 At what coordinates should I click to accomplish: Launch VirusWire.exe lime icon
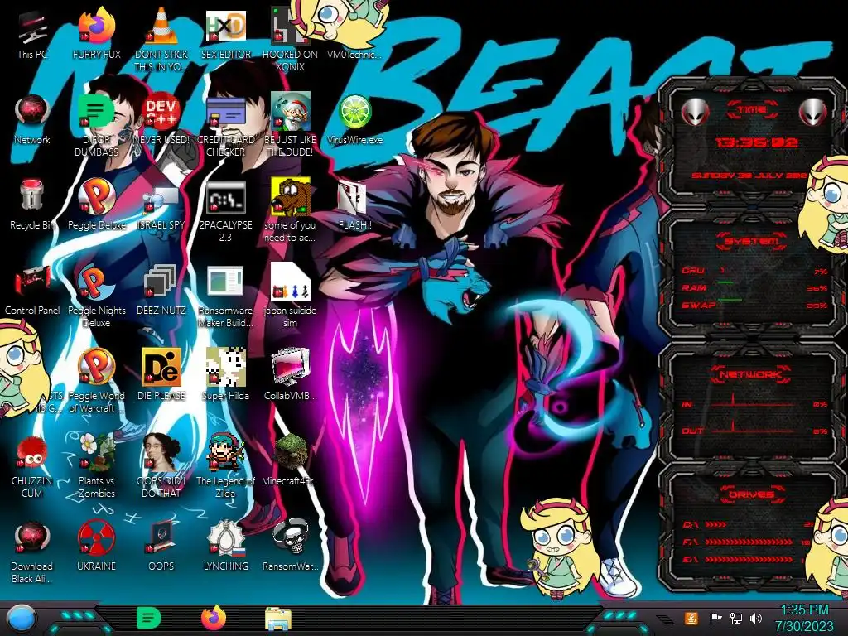click(354, 120)
